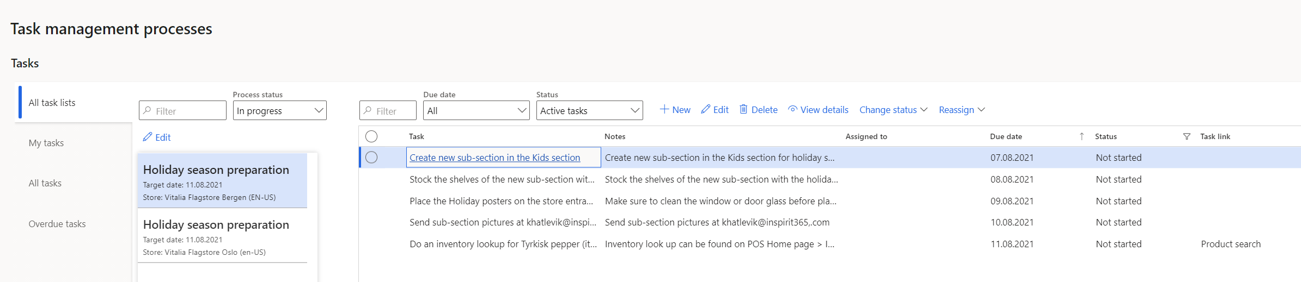Click the New task plus icon

(664, 109)
